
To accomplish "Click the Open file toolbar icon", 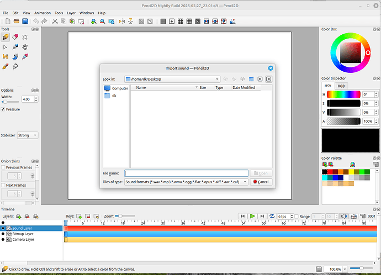I will (16, 22).
